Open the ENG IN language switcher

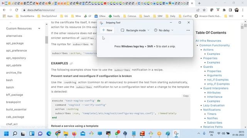click(x=211, y=133)
